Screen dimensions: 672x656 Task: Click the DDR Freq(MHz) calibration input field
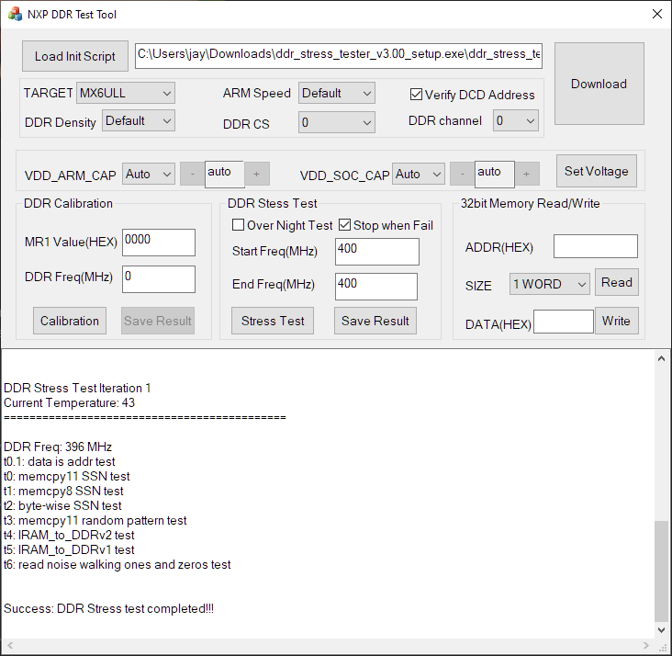pos(159,279)
